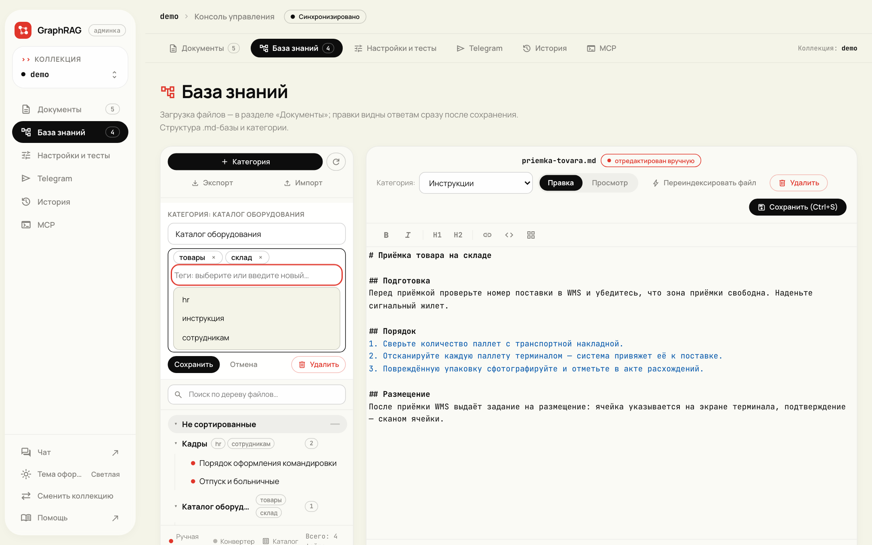Click Сохранить (Ctrl+S) button

coord(798,207)
